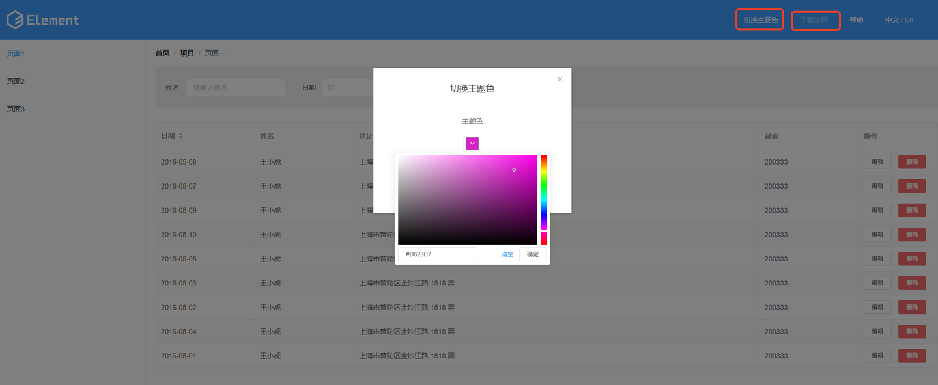Open the 帮助 menu item
Image resolution: width=938 pixels, height=385 pixels.
point(856,20)
